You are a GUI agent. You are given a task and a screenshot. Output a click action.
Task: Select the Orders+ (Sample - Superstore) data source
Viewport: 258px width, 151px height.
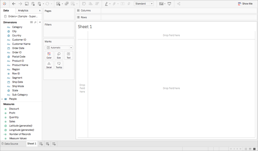point(21,16)
